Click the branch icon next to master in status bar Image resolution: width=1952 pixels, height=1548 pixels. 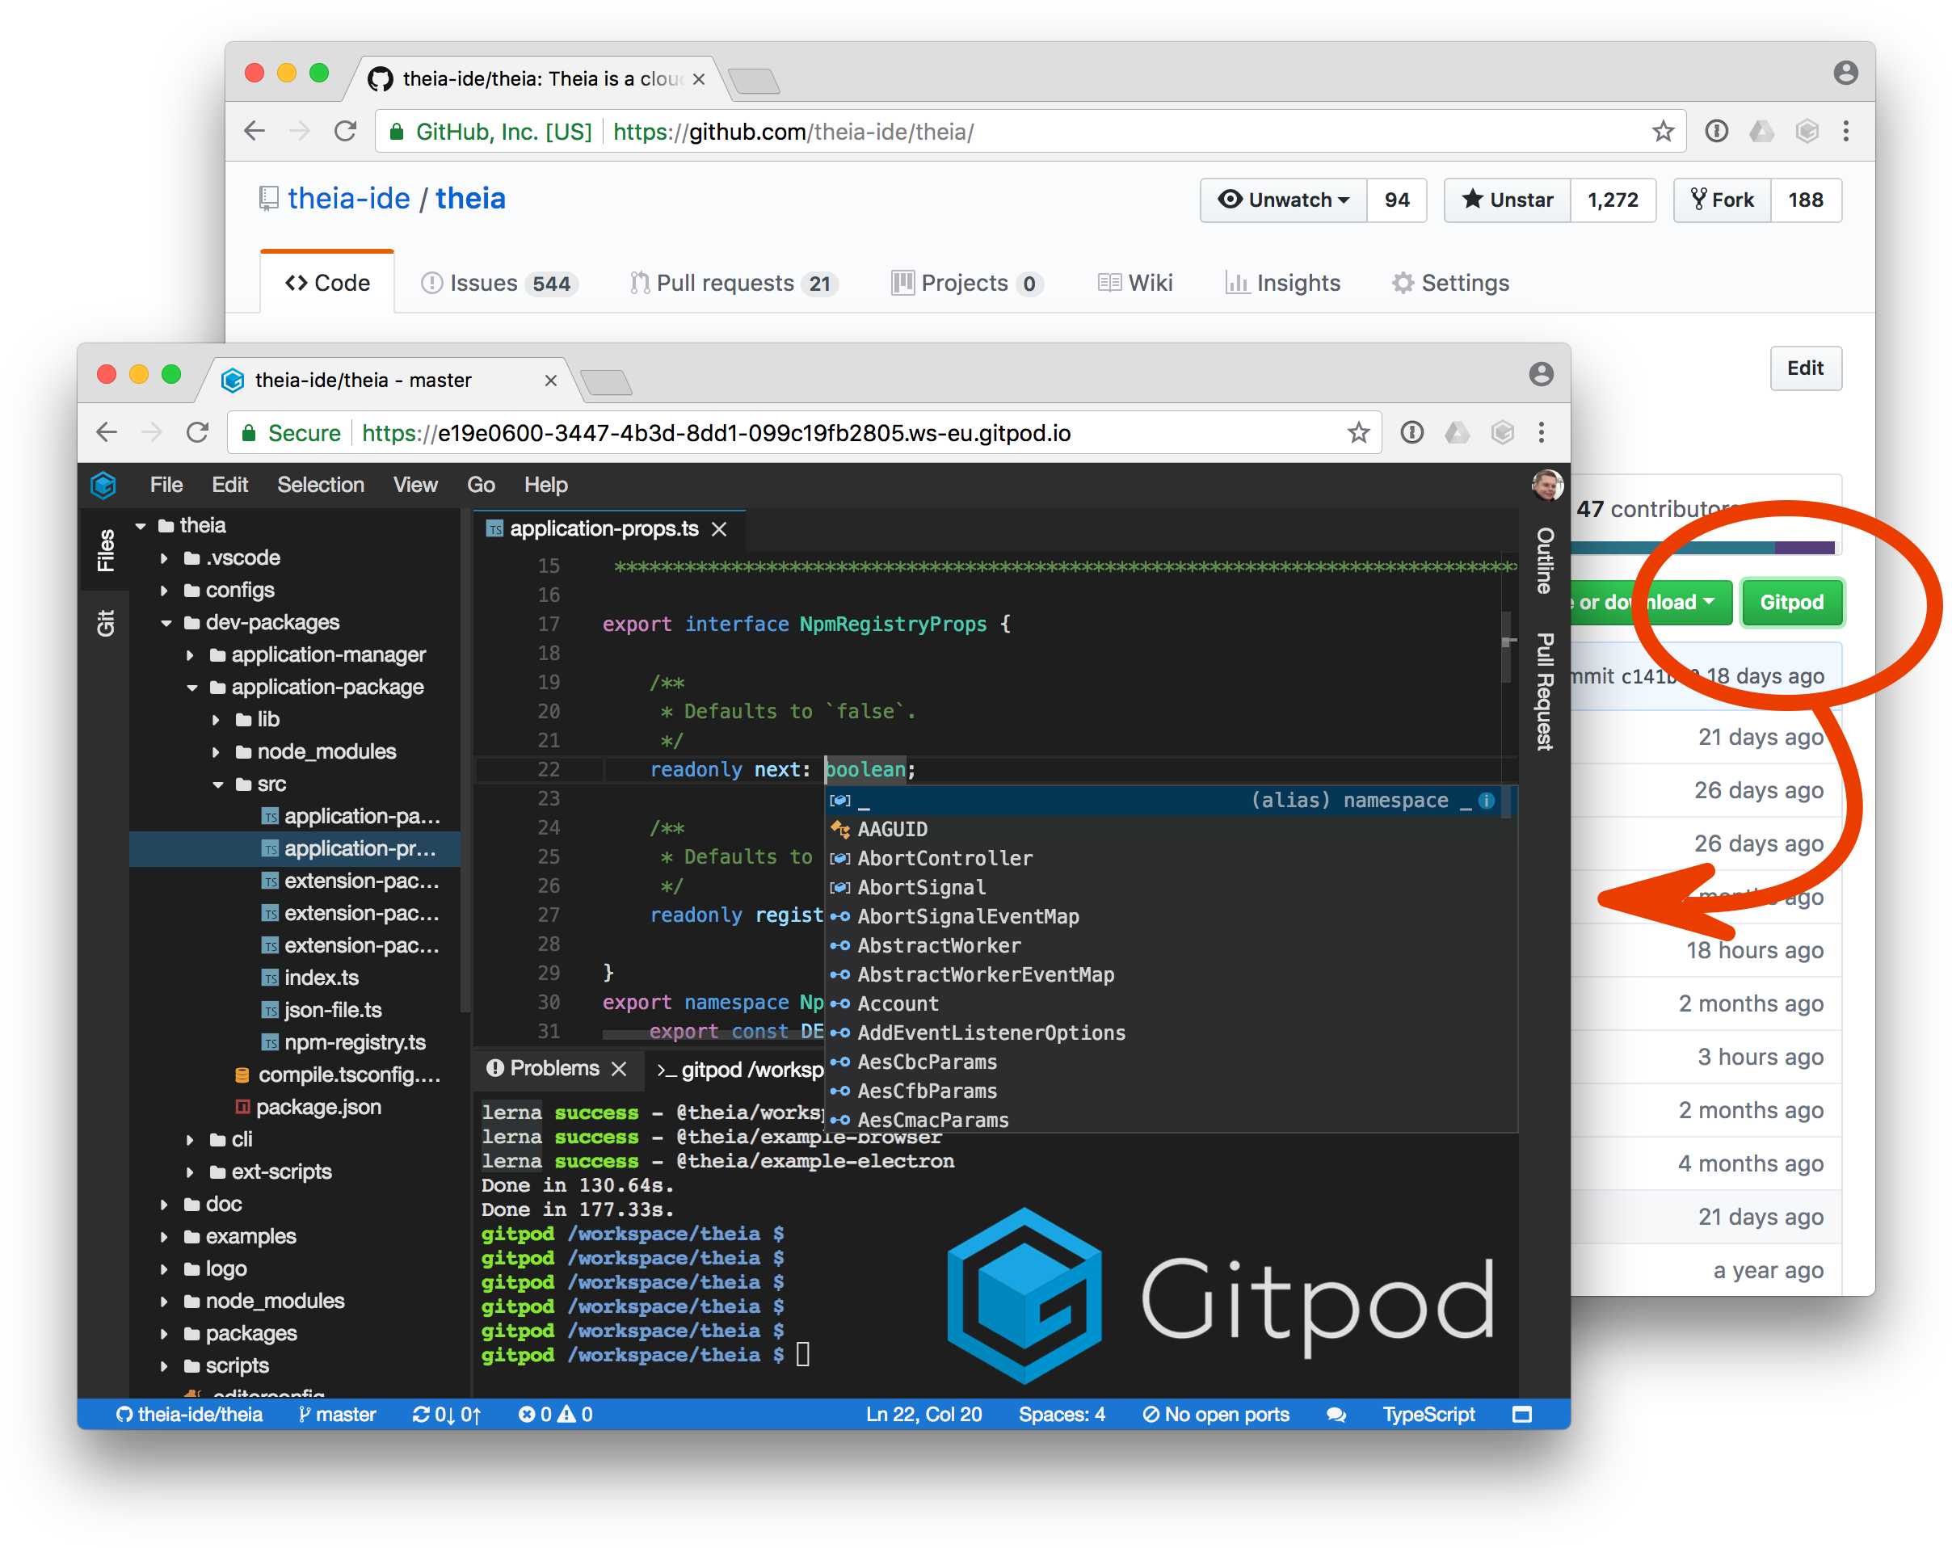(305, 1414)
